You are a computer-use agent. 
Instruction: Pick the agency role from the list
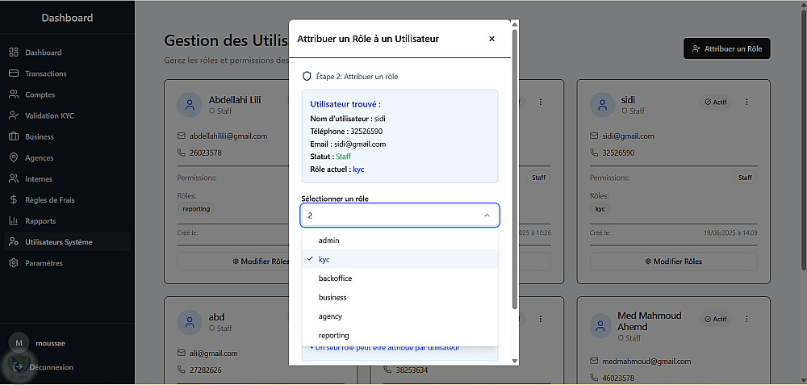330,316
